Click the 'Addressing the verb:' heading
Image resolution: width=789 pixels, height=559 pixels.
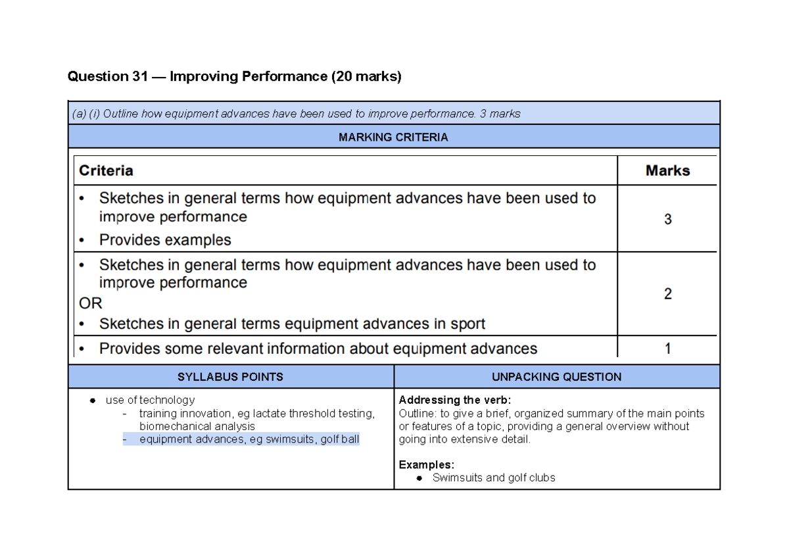454,401
